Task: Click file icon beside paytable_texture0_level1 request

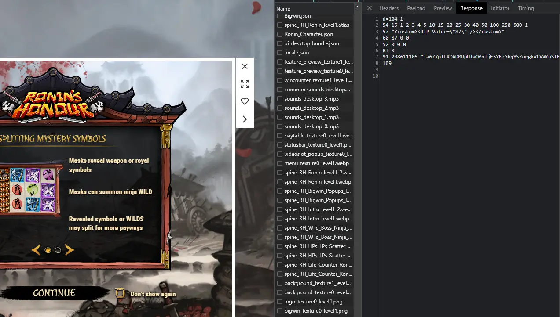Action: click(280, 136)
